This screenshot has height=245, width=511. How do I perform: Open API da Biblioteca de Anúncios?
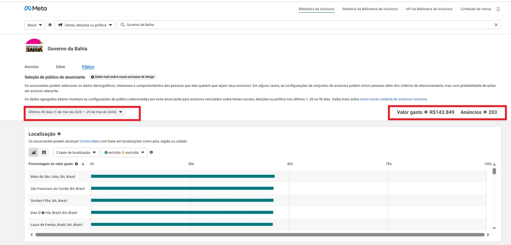429,9
